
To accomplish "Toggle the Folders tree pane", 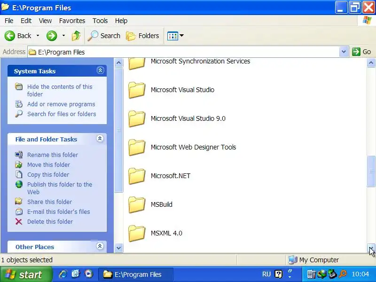I will [x=143, y=36].
